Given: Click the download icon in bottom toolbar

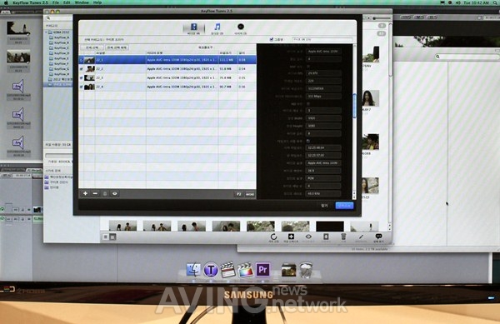Looking at the screenshot, I should [x=326, y=237].
